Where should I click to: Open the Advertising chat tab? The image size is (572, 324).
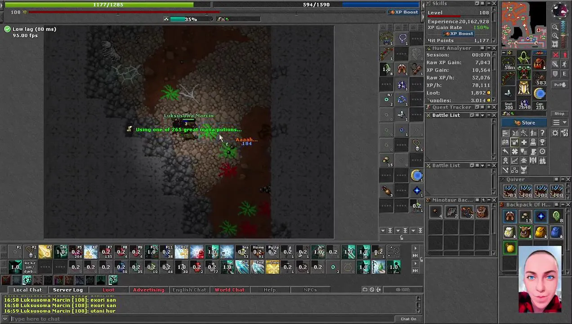pos(148,290)
